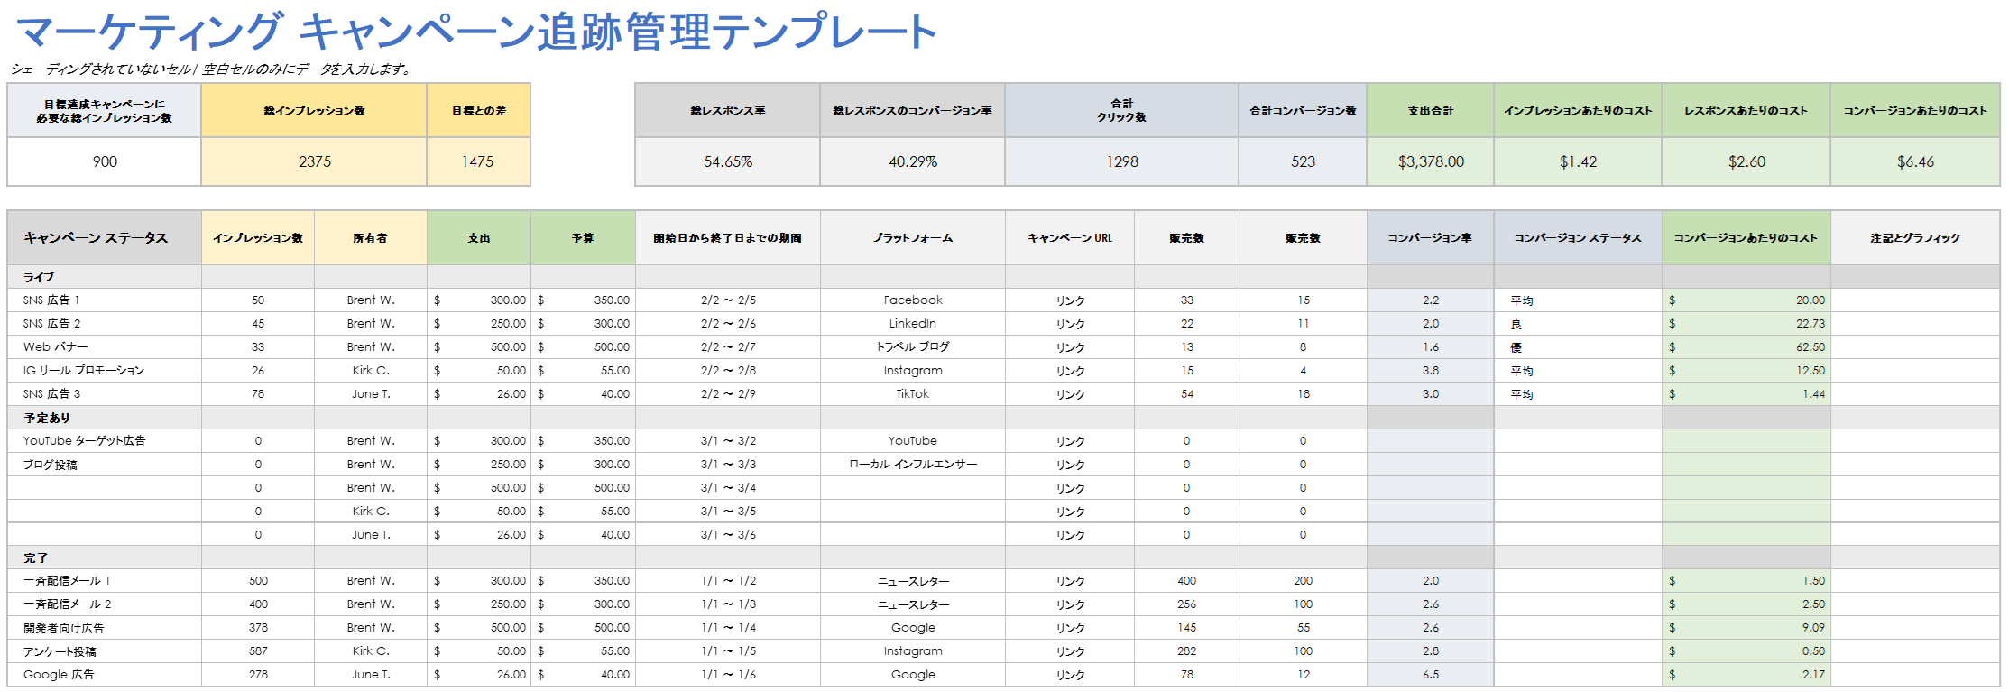Screen dimensions: 2009x692
Task: Follow the リンク for Web バナー
Action: coord(1070,347)
